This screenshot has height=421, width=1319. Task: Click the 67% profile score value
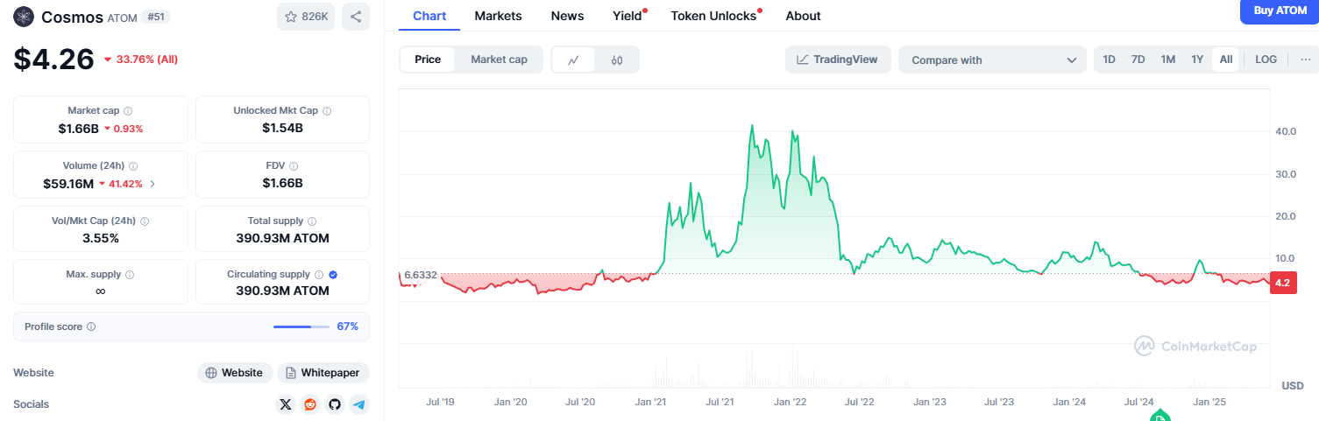[x=348, y=326]
